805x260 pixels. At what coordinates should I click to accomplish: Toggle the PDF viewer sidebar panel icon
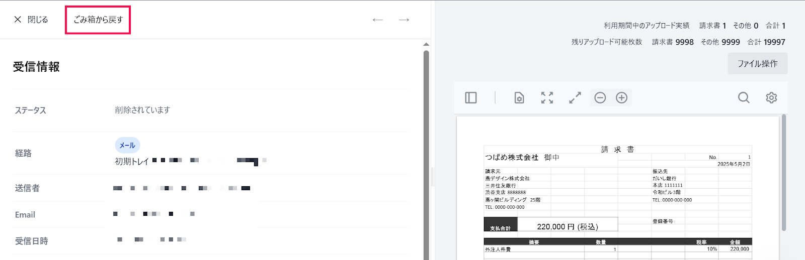471,98
